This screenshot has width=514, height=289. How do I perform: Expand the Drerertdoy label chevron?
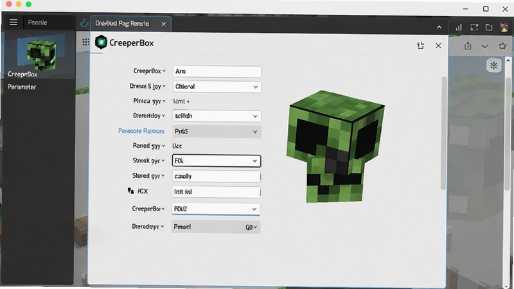pos(163,116)
